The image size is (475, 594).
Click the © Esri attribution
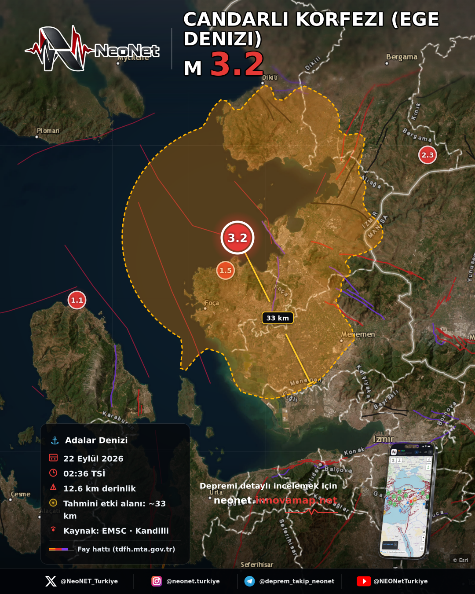(x=460, y=560)
